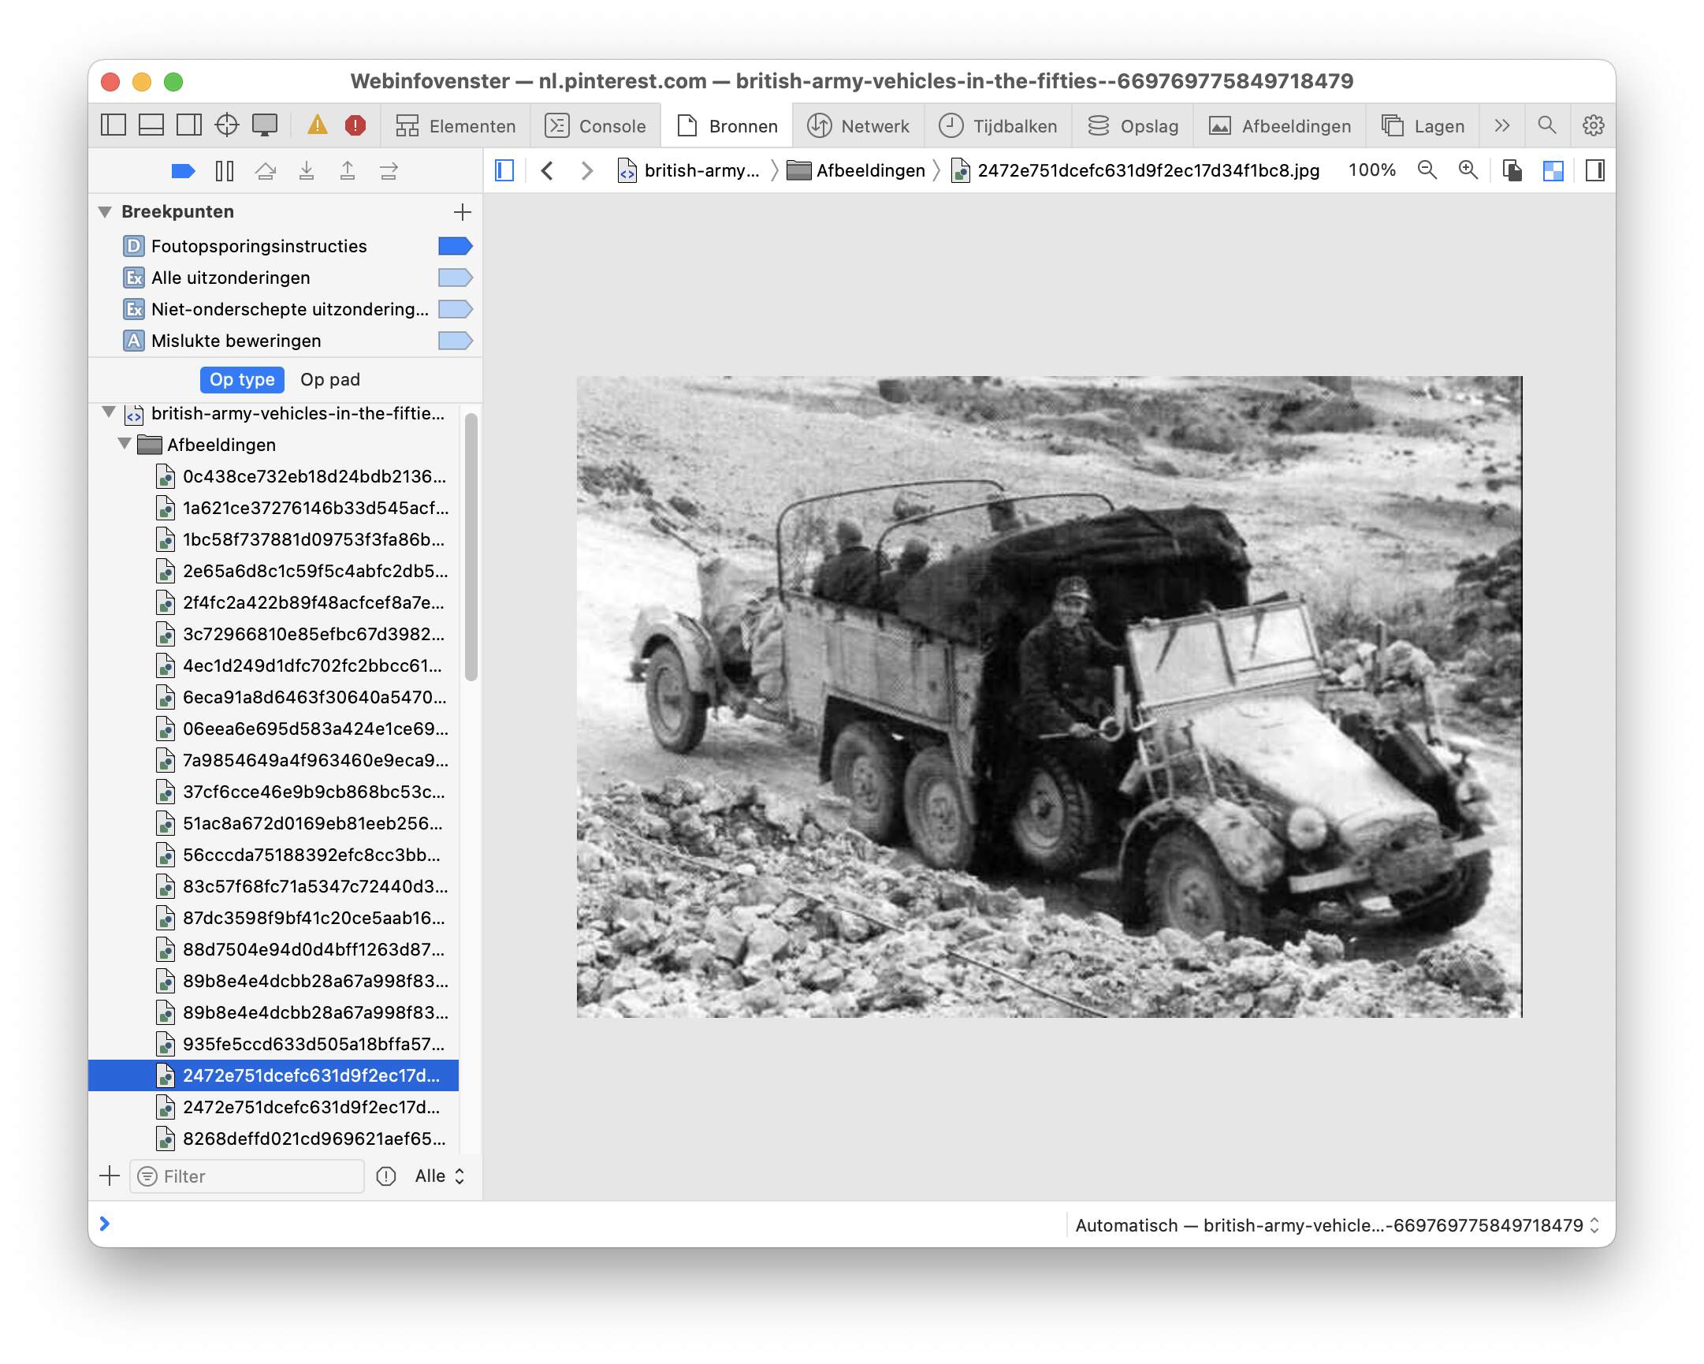1704x1364 pixels.
Task: Toggle the issues-only filter icon
Action: pos(385,1176)
